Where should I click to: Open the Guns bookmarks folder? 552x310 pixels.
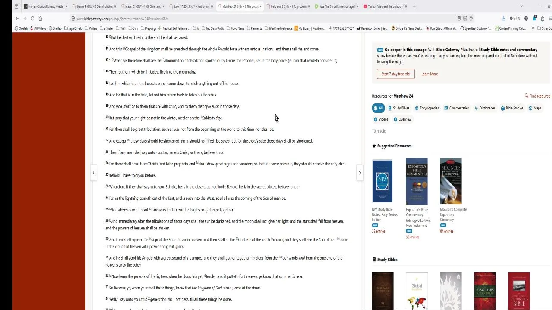click(133, 28)
